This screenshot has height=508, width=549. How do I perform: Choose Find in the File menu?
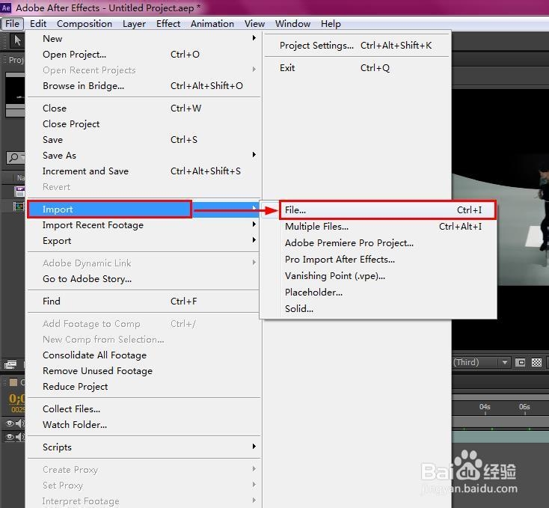[144, 302]
